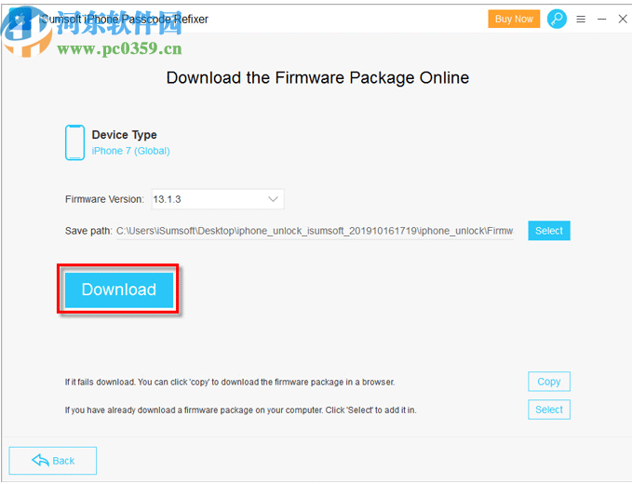
Task: Click the 'If it fails download' instruction text
Action: [230, 382]
